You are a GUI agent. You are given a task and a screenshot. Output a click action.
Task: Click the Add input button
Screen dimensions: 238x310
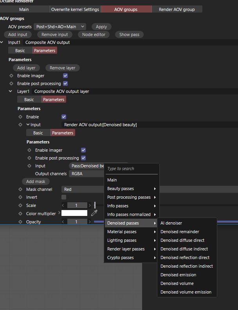18,34
